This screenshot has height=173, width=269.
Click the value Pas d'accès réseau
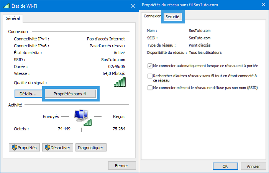click(107, 46)
